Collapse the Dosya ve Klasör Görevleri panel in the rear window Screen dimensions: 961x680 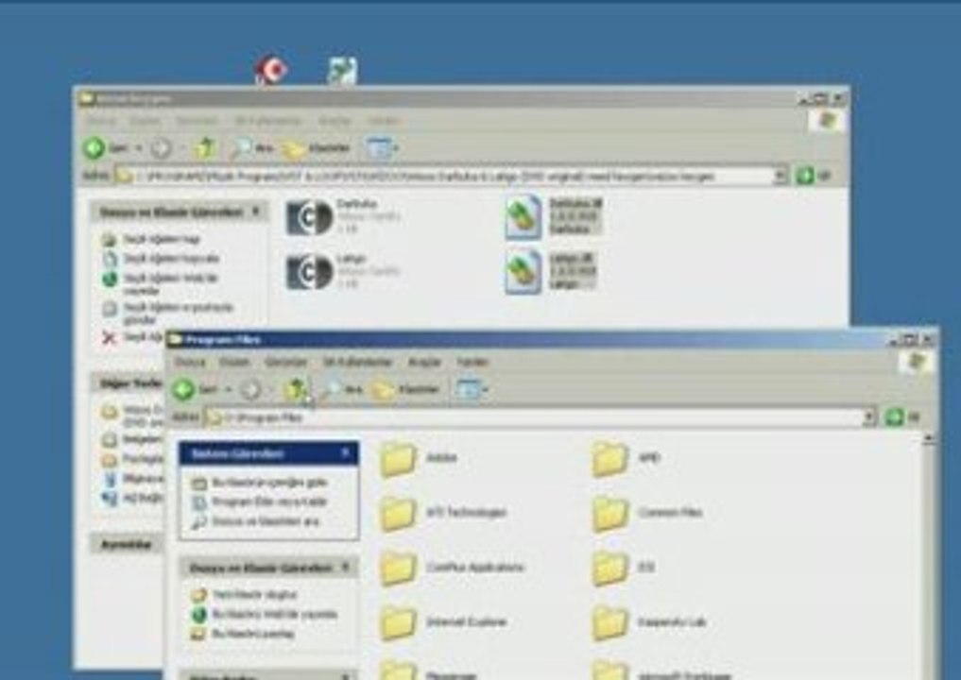click(256, 212)
